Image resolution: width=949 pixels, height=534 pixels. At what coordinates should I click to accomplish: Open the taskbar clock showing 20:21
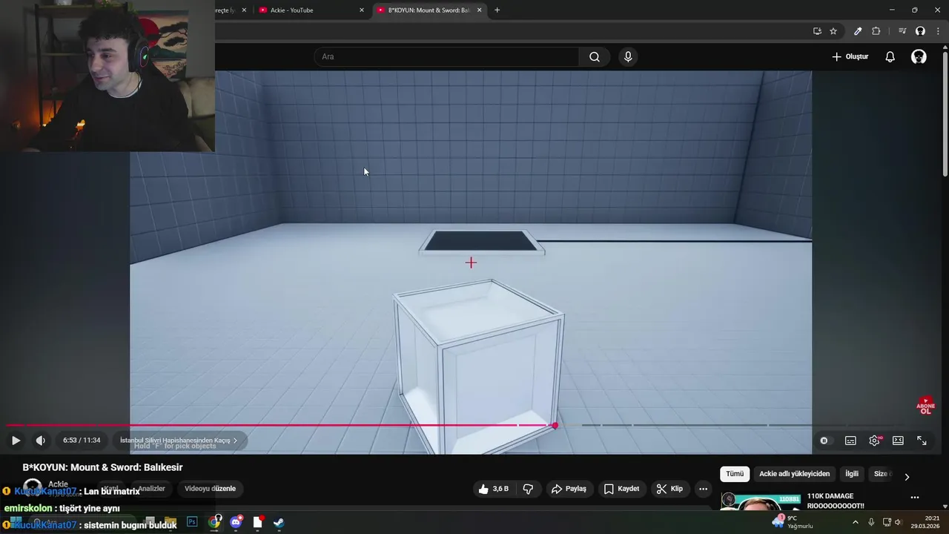[925, 522]
